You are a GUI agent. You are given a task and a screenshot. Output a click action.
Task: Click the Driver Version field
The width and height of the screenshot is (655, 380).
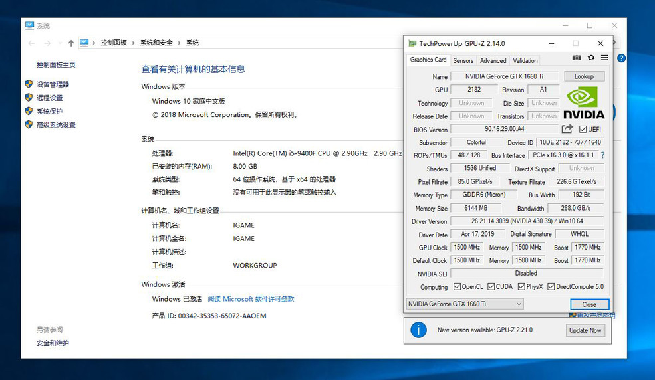pyautogui.click(x=527, y=221)
